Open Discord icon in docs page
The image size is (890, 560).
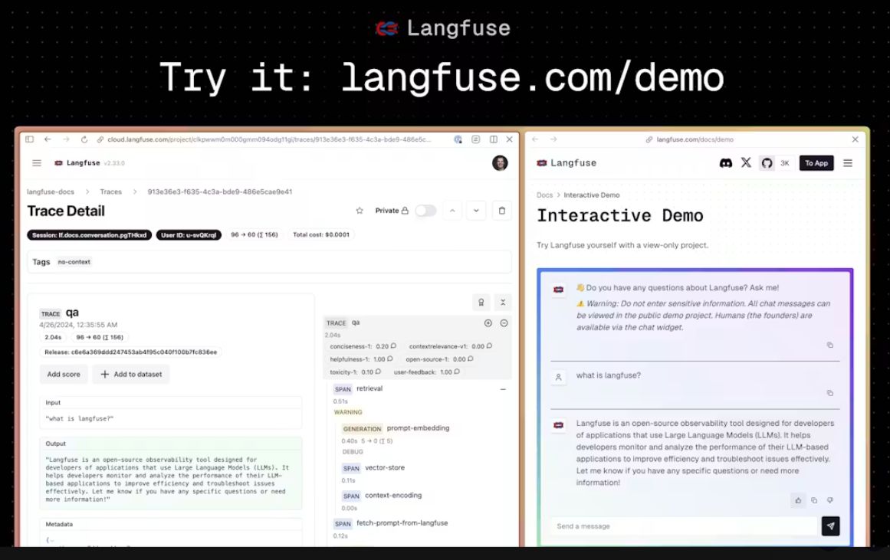[x=726, y=163]
